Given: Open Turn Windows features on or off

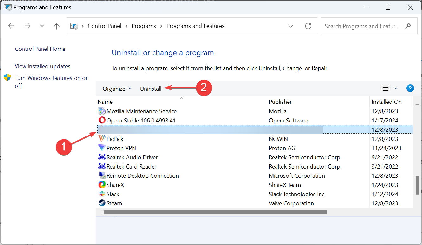Looking at the screenshot, I should [x=51, y=82].
